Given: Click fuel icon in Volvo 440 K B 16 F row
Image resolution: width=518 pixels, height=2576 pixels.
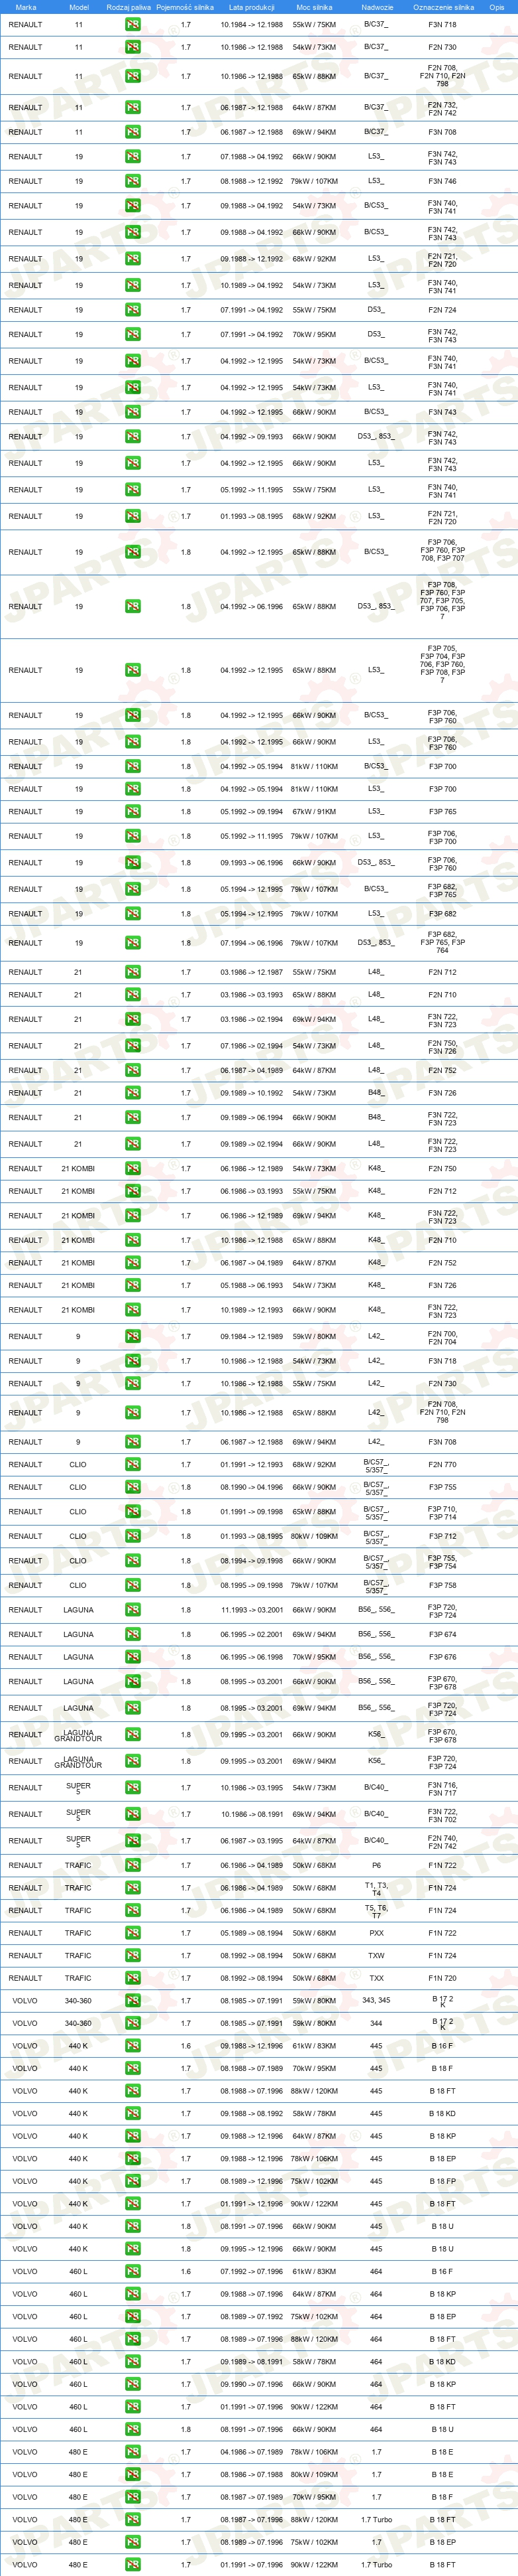Looking at the screenshot, I should point(132,2046).
